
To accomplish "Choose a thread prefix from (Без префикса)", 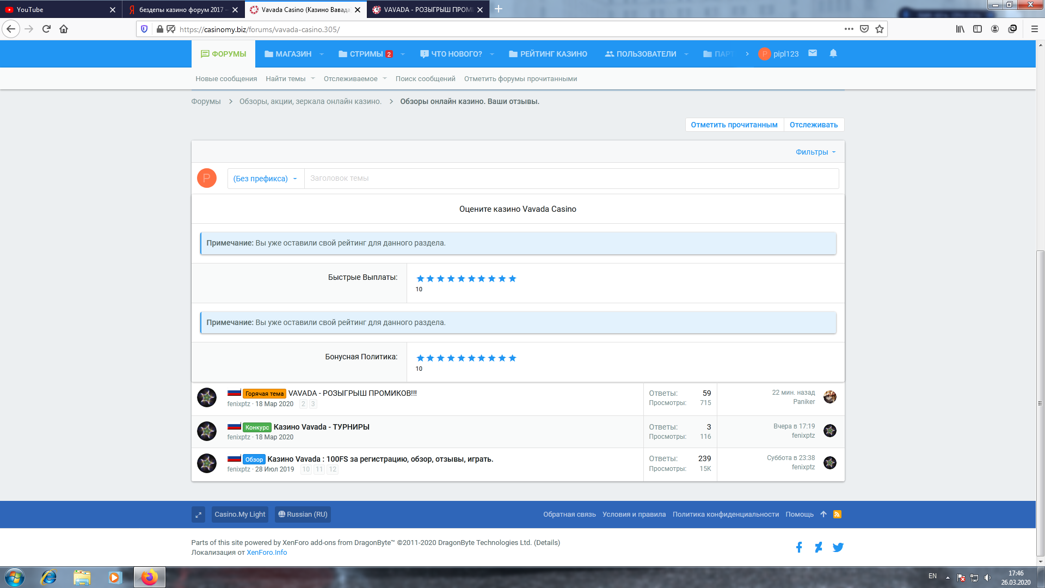I will pyautogui.click(x=266, y=179).
